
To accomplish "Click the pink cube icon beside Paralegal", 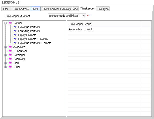I will coord(10,55).
